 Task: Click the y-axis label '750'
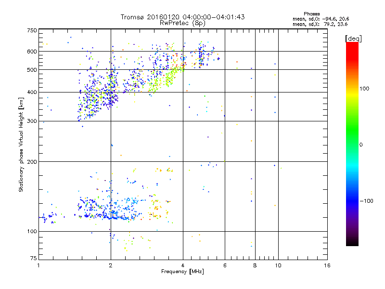[x=32, y=30]
